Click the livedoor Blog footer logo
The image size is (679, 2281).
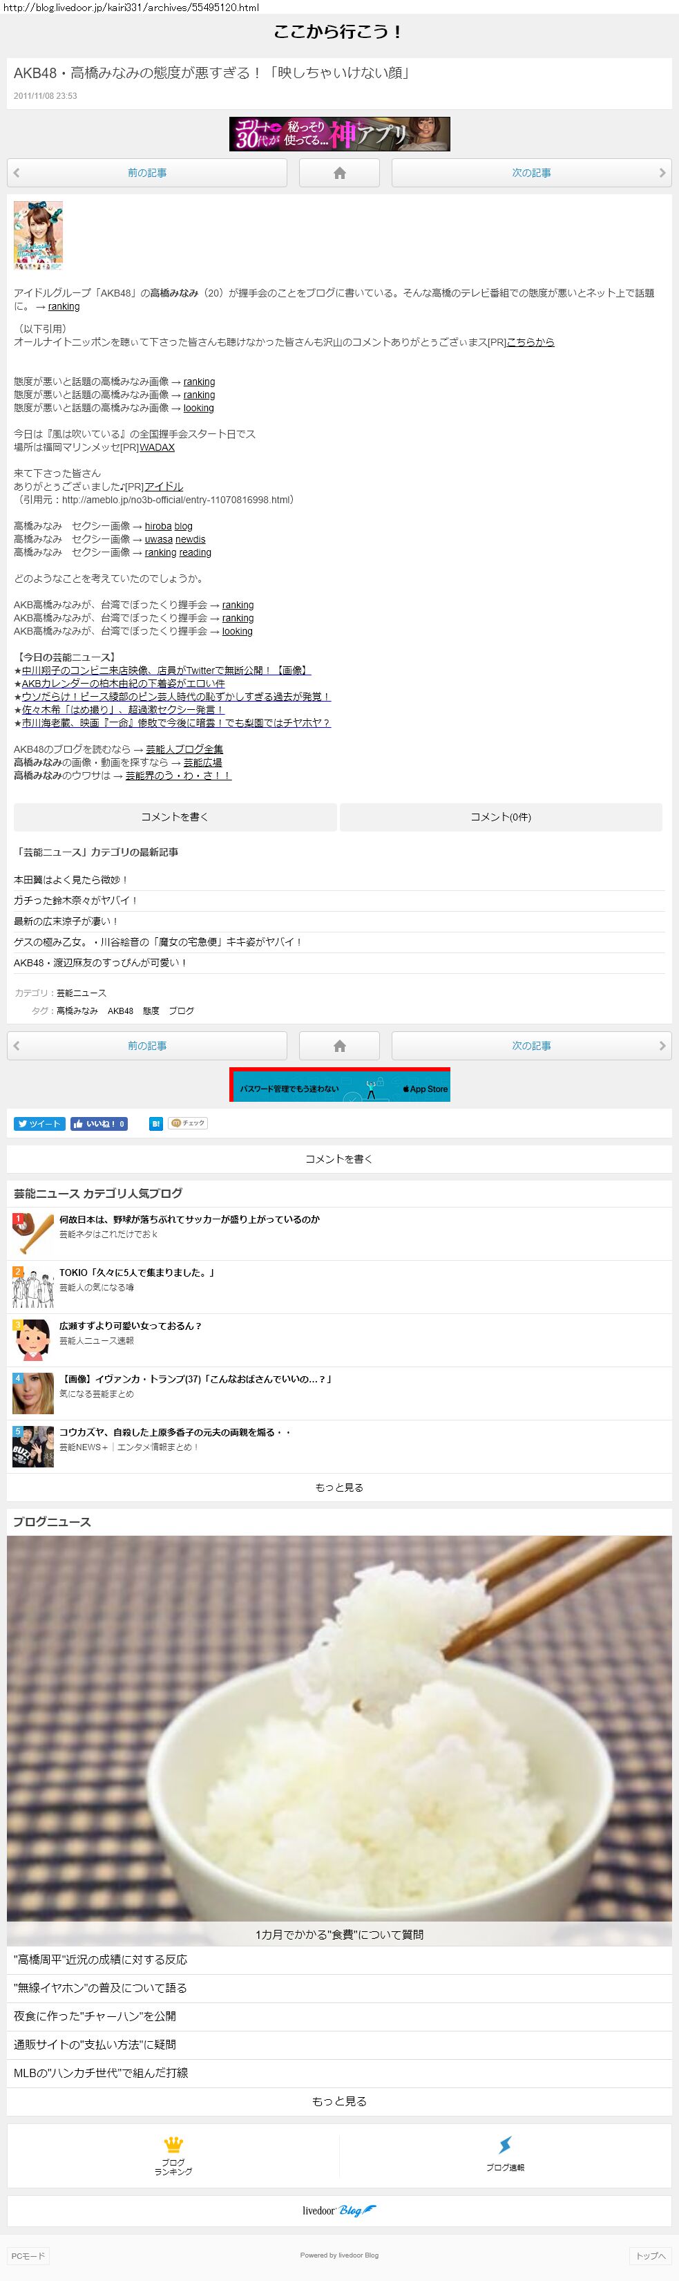point(339,2210)
